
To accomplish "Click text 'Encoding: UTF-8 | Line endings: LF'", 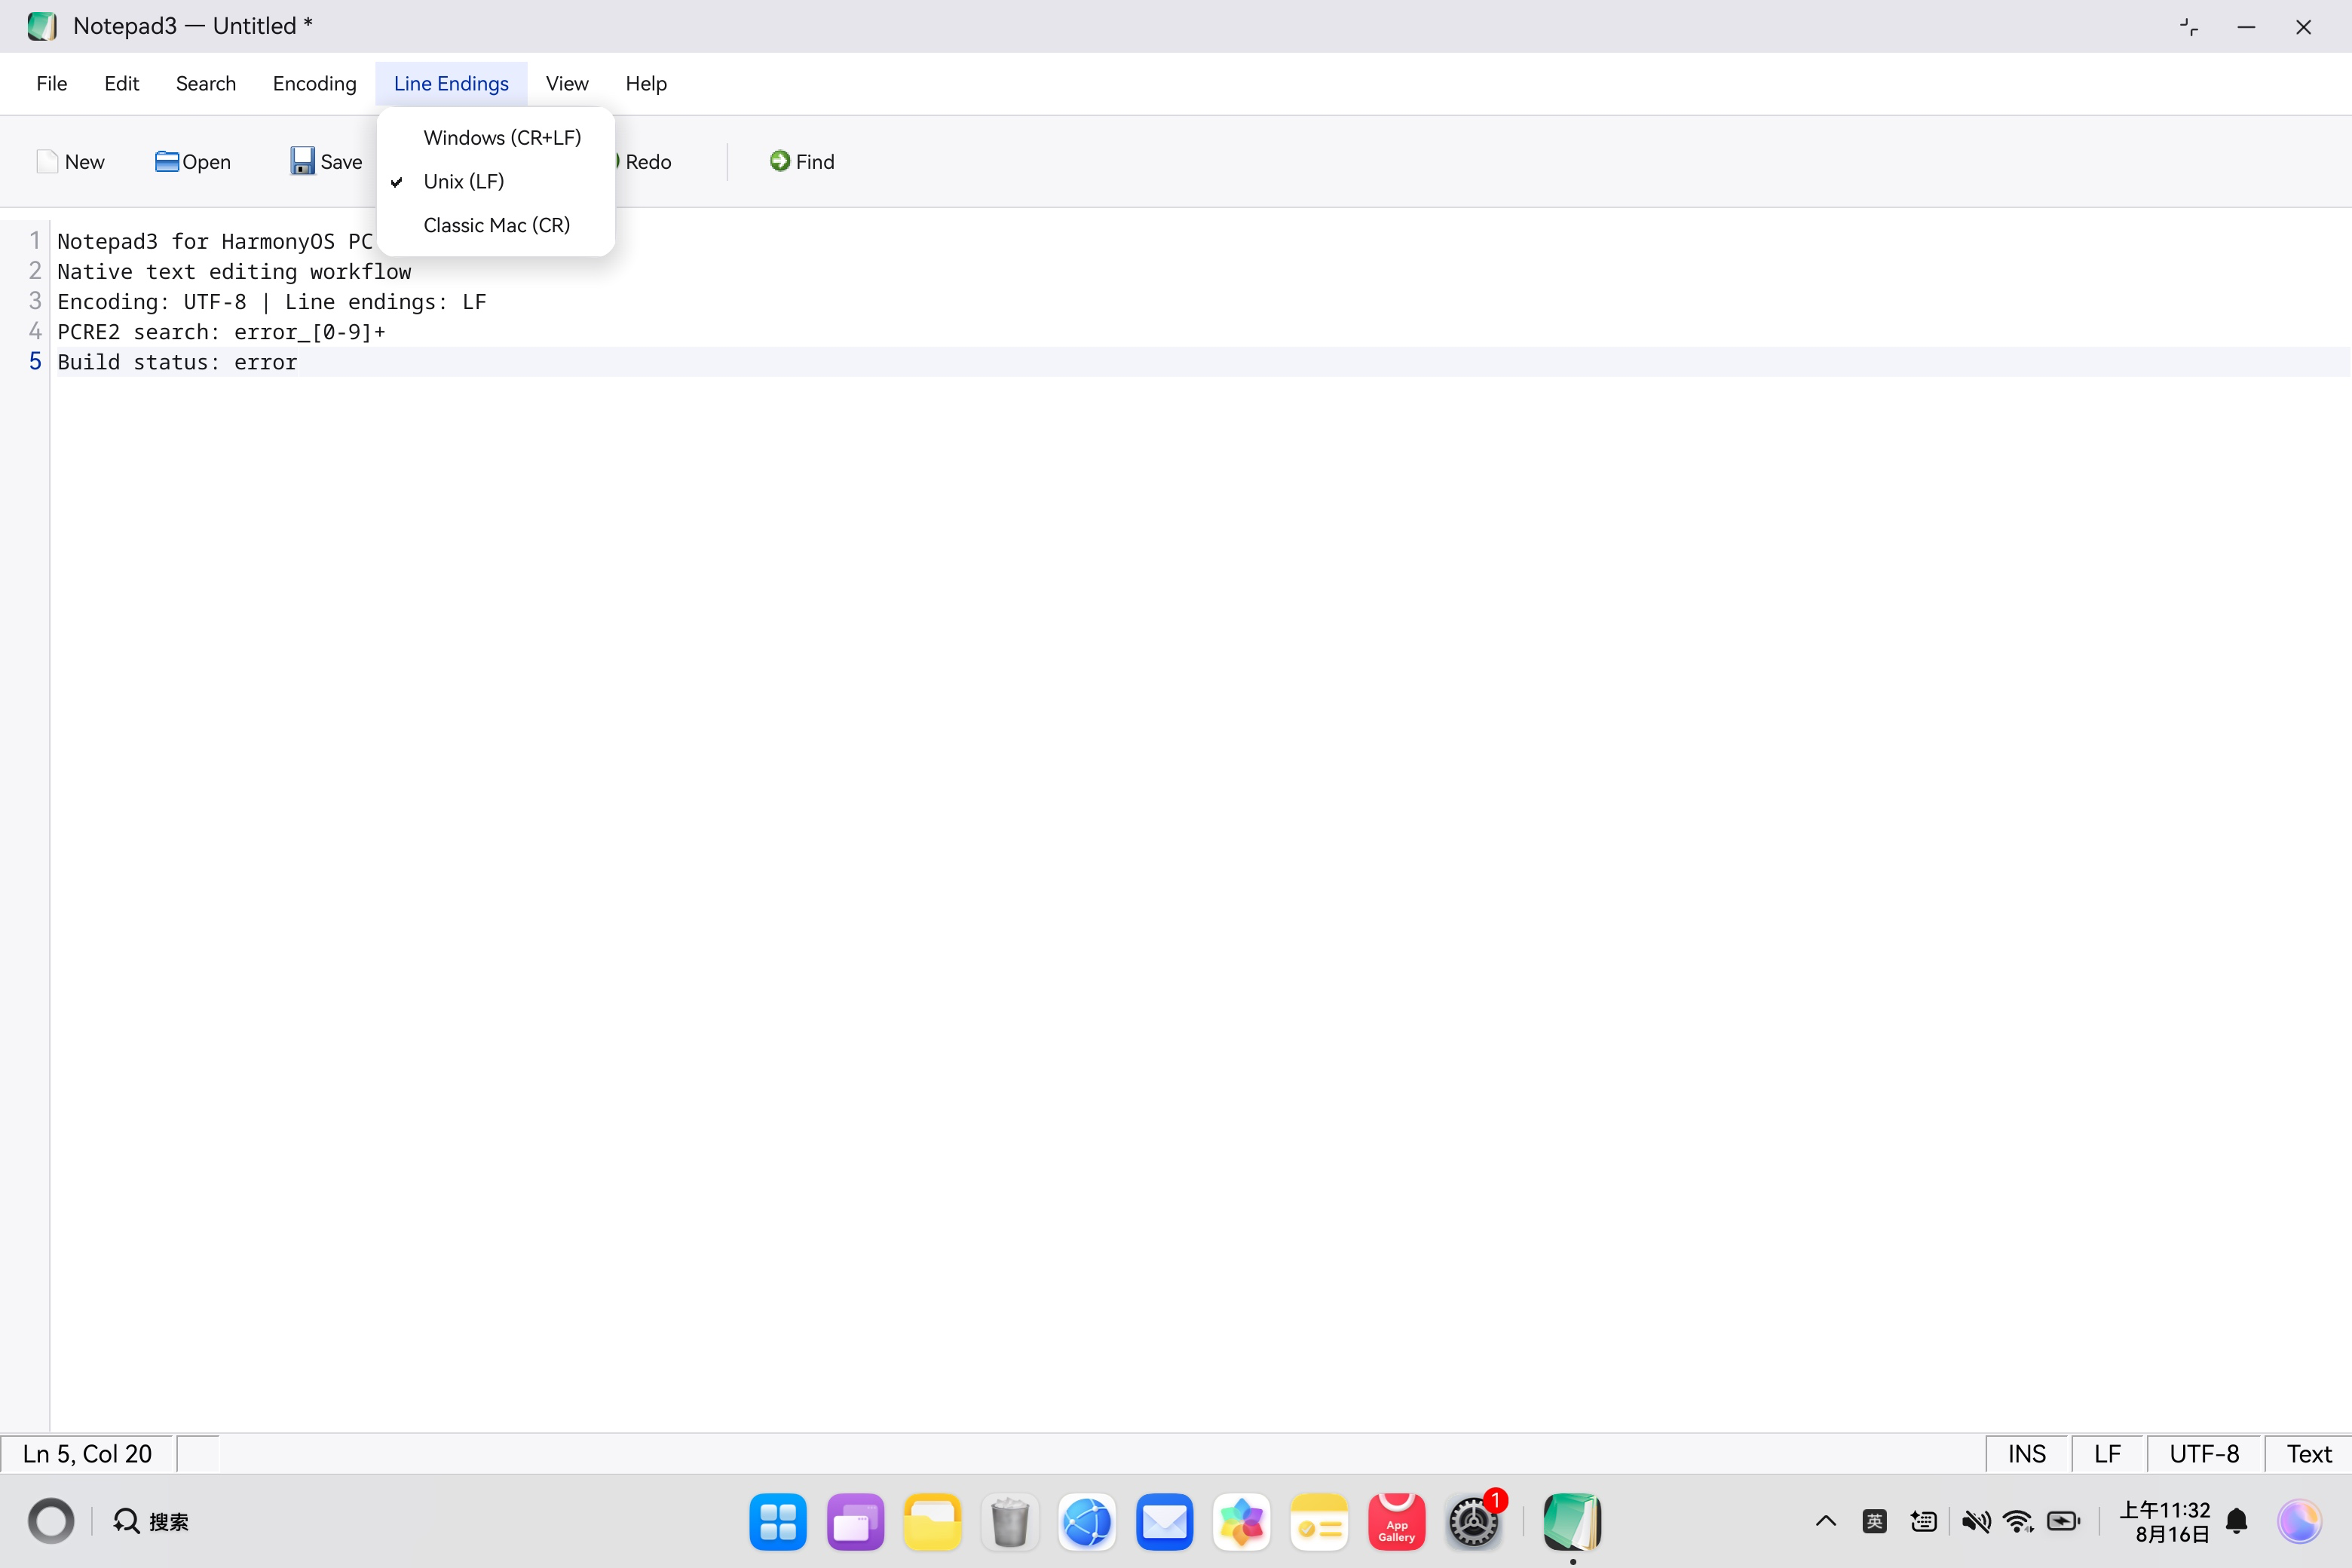I will [272, 302].
